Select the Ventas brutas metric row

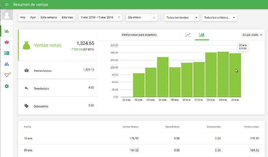tap(58, 70)
